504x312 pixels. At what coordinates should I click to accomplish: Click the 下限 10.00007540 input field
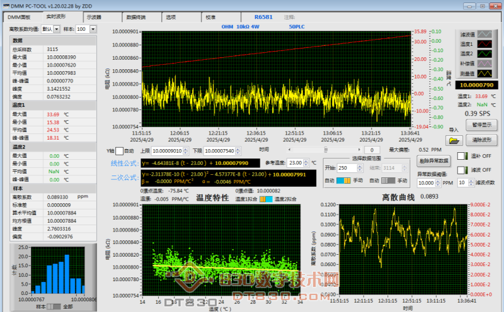coord(219,151)
